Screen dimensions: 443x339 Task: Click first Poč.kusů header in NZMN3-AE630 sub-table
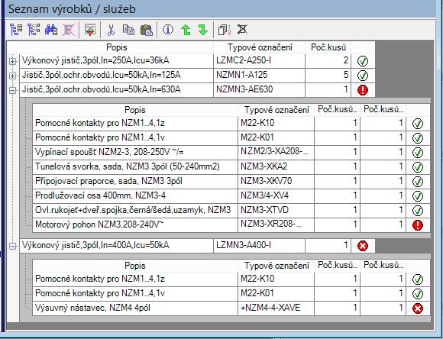tap(337, 110)
